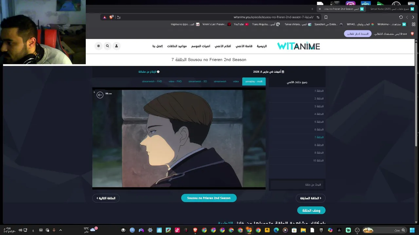Select the streamwish - SD server tab
This screenshot has width=419, height=235.
click(198, 82)
